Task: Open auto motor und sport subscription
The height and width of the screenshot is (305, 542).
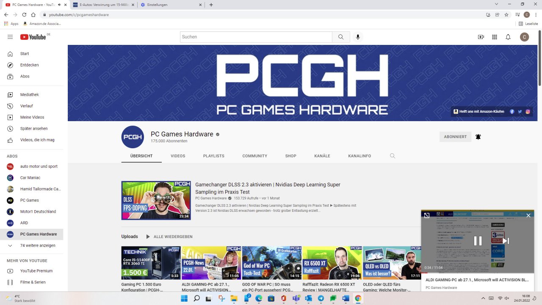Action: [32, 166]
